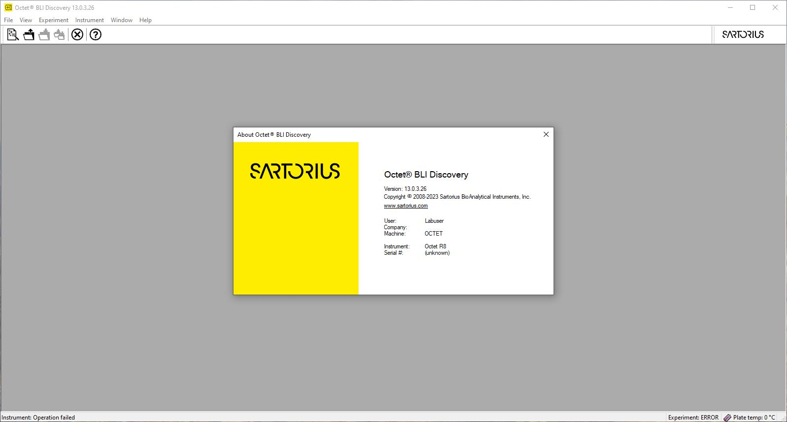The width and height of the screenshot is (787, 422).
Task: Open the View menu
Action: tap(26, 20)
